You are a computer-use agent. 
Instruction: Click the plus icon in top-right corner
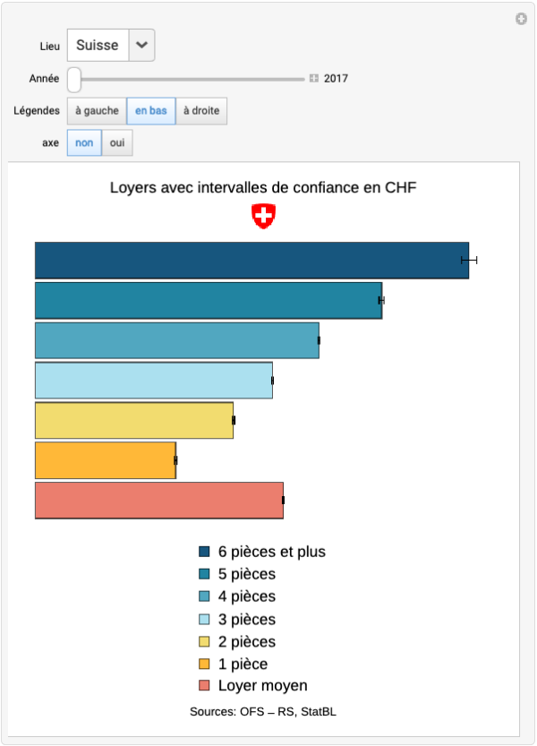pos(521,19)
